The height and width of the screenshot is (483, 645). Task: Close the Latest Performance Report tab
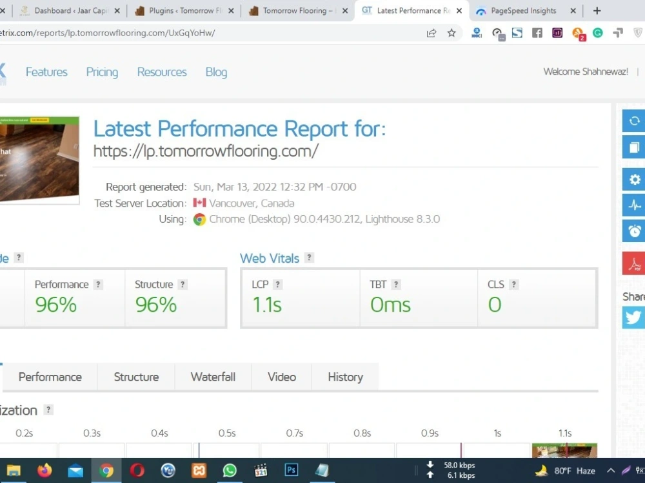point(459,11)
